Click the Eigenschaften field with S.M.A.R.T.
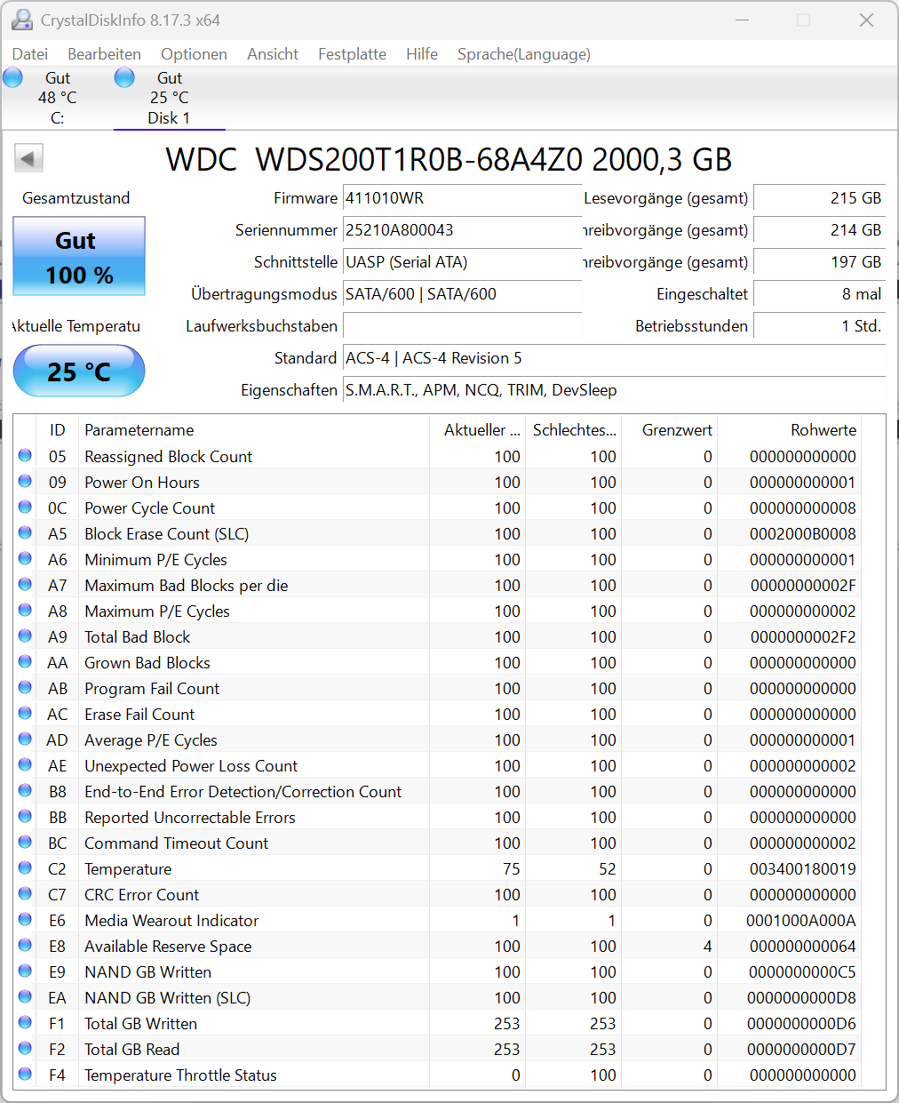Viewport: 899px width, 1103px height. click(x=614, y=390)
